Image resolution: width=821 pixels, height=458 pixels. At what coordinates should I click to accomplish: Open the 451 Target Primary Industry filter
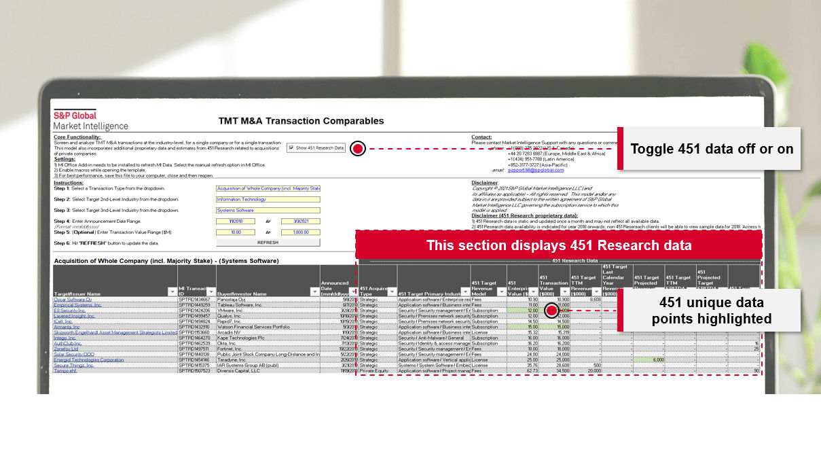(x=466, y=292)
